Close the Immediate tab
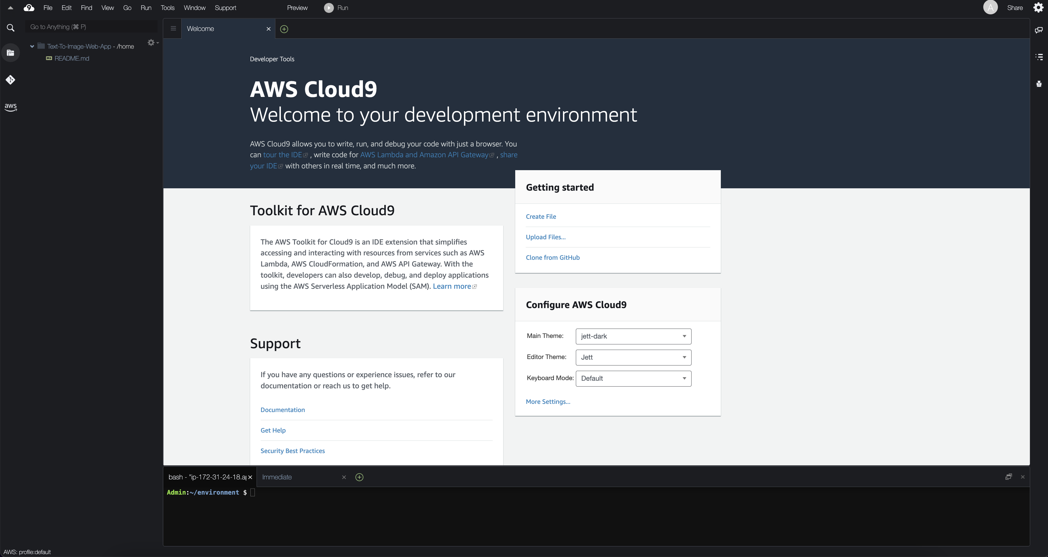The width and height of the screenshot is (1048, 557). (344, 477)
